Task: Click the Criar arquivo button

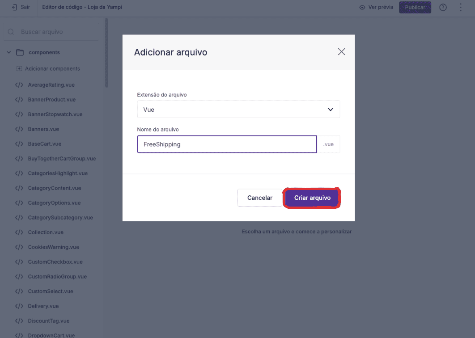Action: [312, 198]
